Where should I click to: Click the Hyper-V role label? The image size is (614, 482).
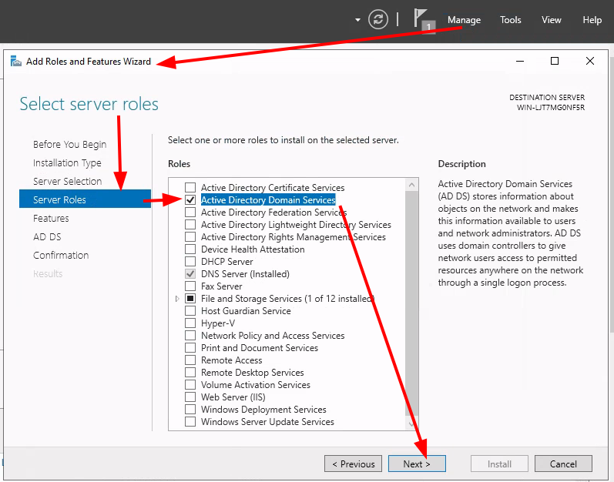[x=218, y=323]
